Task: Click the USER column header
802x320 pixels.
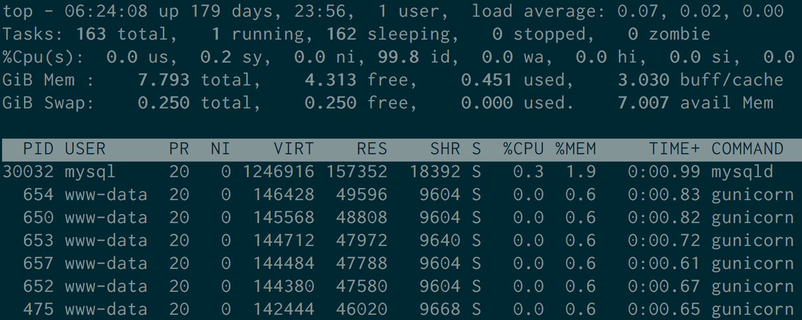Action: pyautogui.click(x=85, y=149)
